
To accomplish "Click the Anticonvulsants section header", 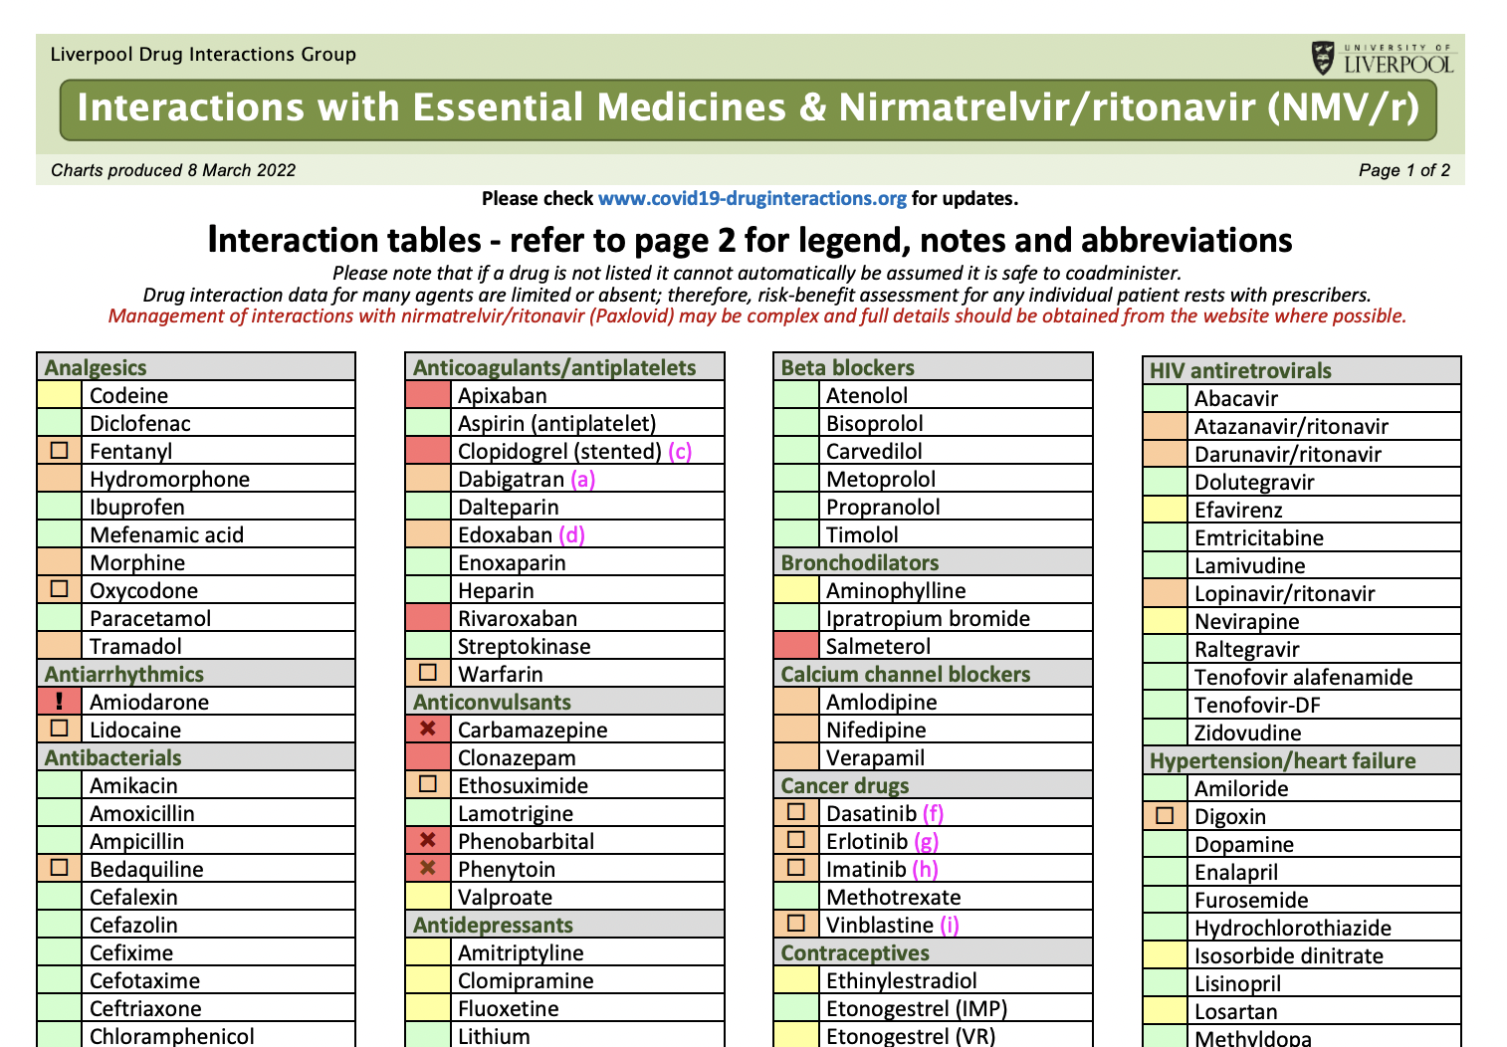I will tap(492, 702).
